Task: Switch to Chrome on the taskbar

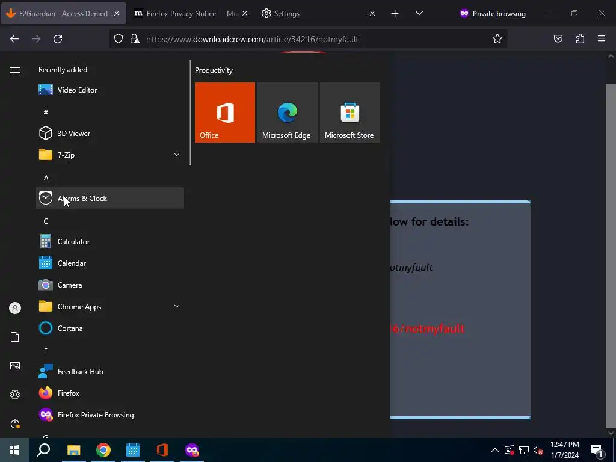Action: [103, 450]
